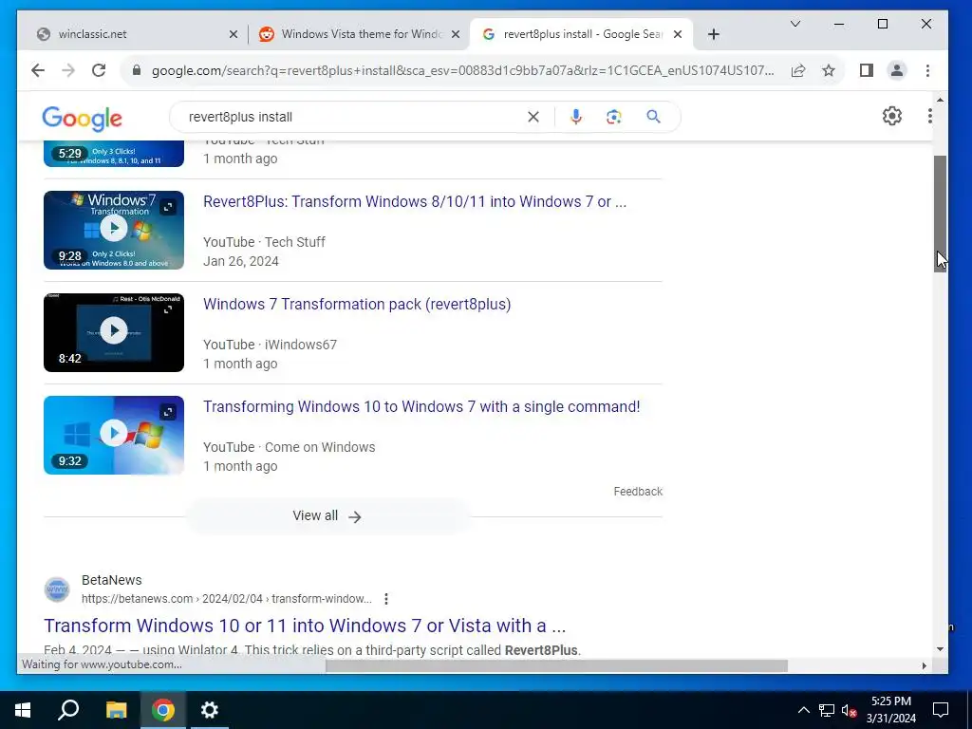Open a new browser tab
972x729 pixels.
[x=714, y=34]
